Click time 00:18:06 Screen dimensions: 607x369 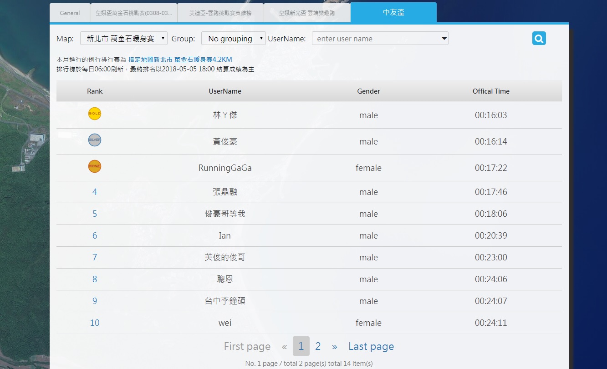pos(491,214)
